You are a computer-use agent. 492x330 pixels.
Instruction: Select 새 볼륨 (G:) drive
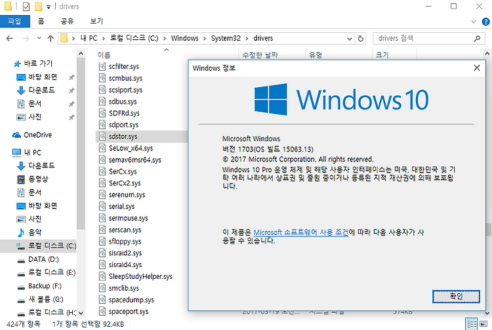pos(46,300)
